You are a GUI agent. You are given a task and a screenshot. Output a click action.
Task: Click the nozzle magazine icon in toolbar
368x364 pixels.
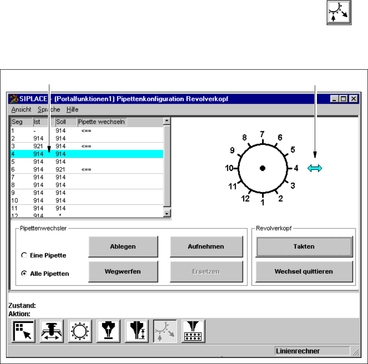pyautogui.click(x=193, y=331)
